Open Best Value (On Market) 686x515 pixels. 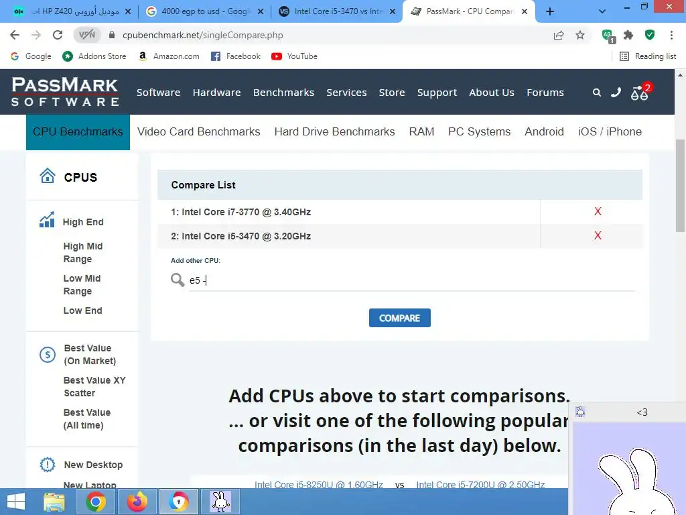click(90, 354)
